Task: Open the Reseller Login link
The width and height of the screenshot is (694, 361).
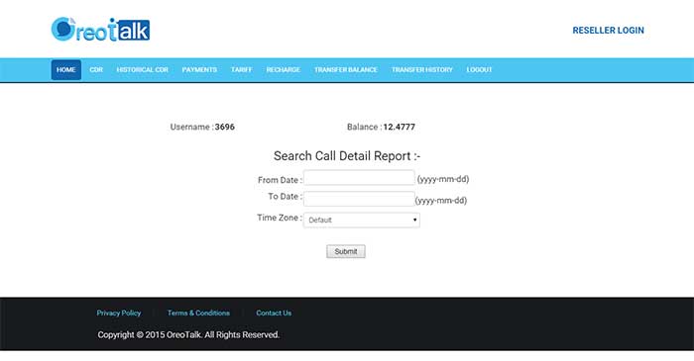Action: 608,31
